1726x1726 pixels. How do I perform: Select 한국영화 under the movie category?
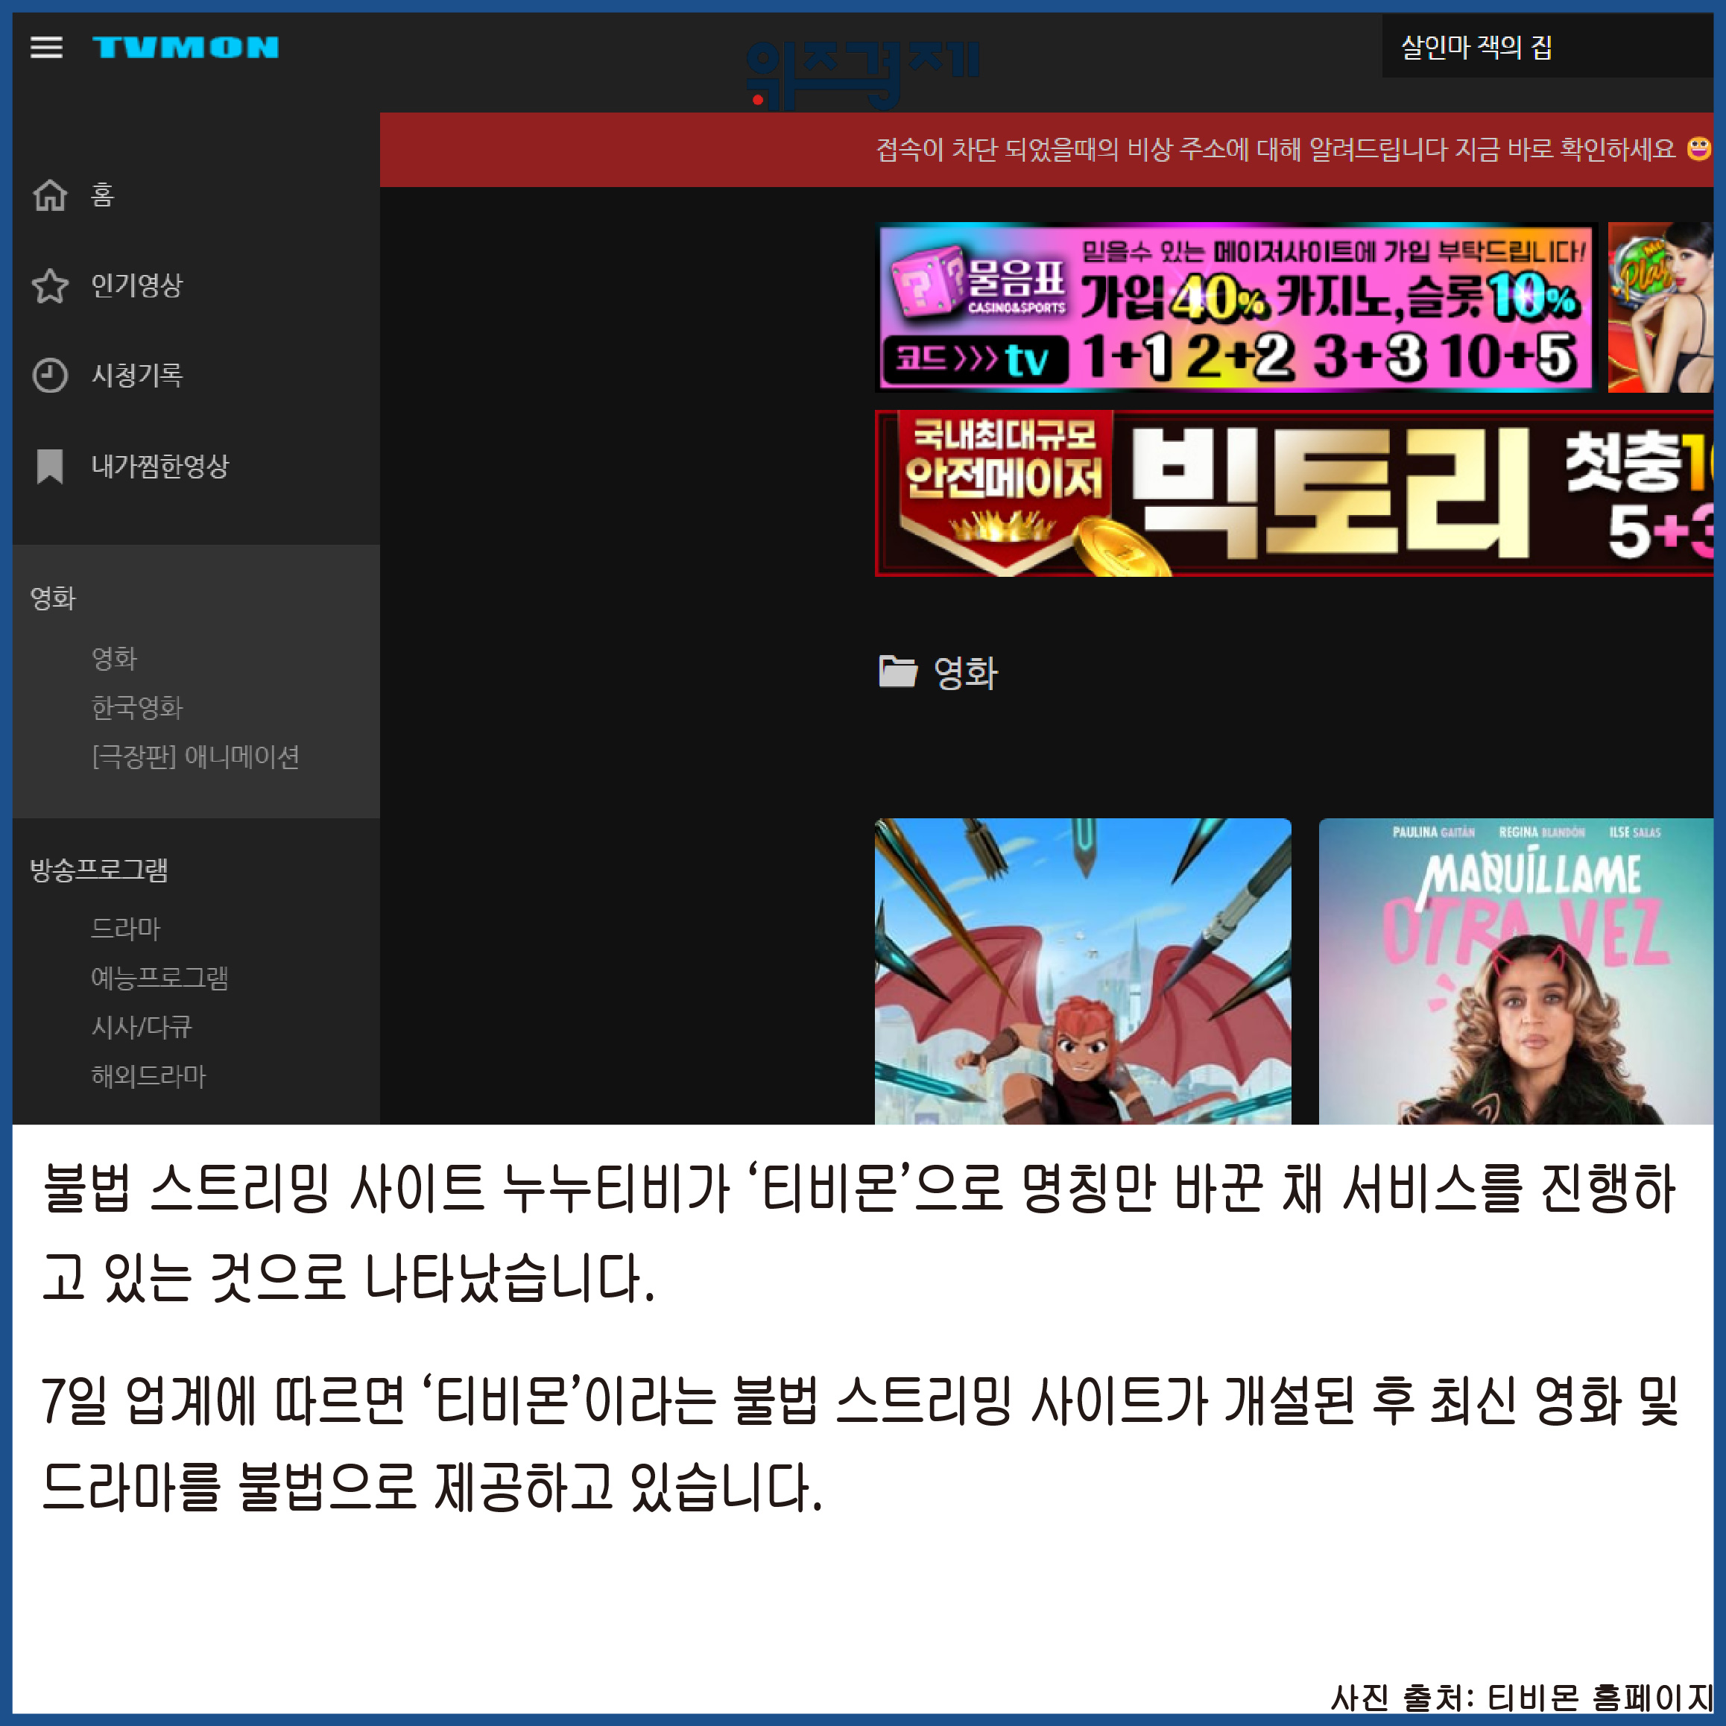click(x=136, y=707)
